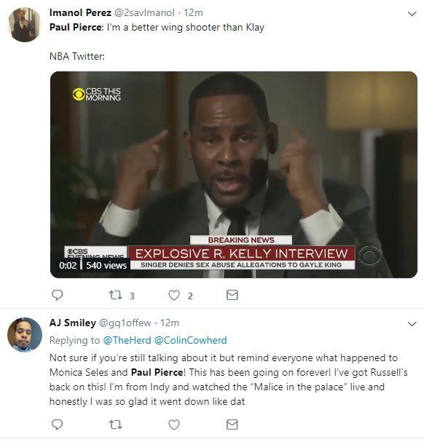This screenshot has width=424, height=442.
Task: Share AJ Smiley's tweet via message icon
Action: 232,425
